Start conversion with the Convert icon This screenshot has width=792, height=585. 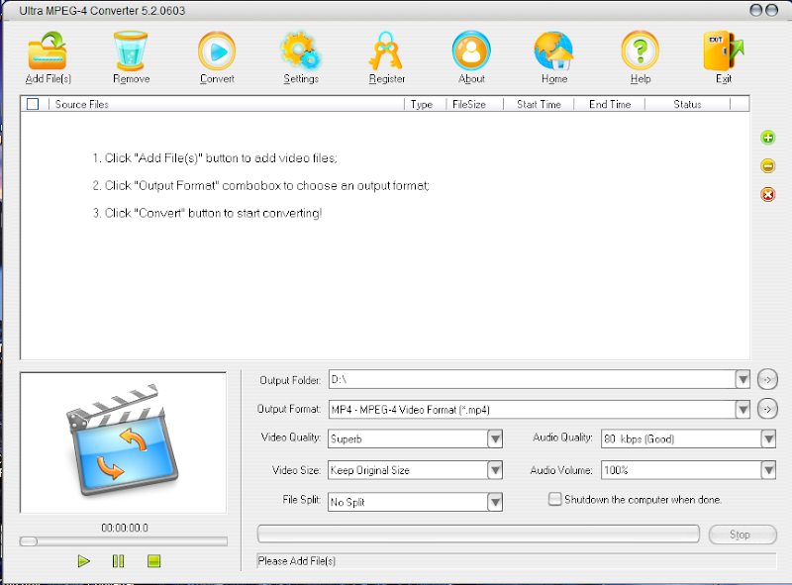pos(217,51)
